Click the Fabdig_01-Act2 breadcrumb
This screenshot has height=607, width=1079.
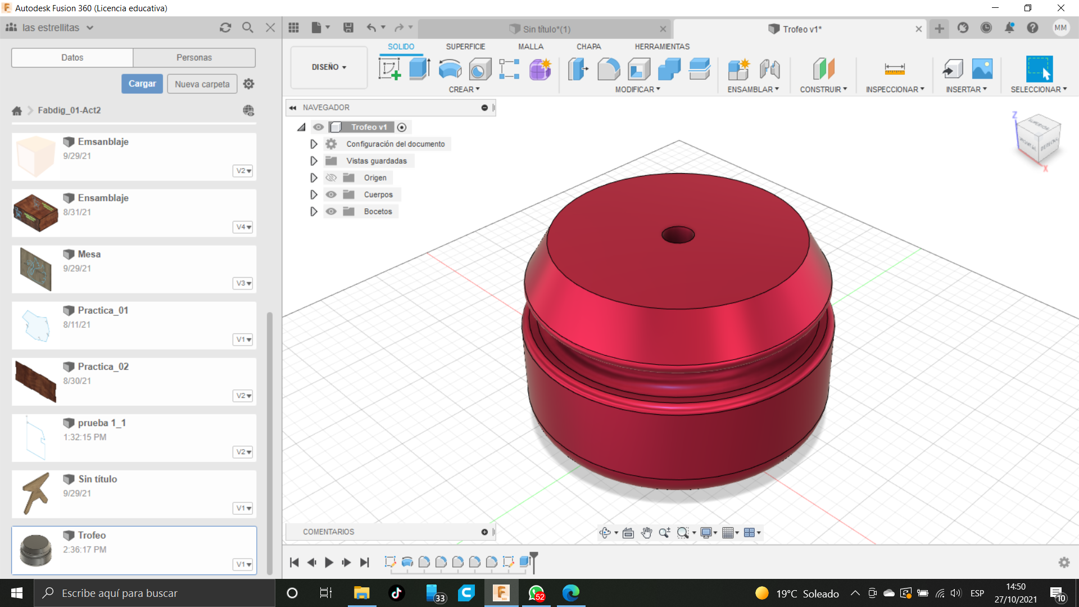pyautogui.click(x=69, y=110)
